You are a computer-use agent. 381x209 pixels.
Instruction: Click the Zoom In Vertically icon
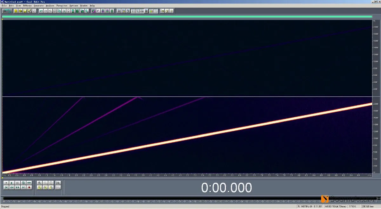click(58, 183)
